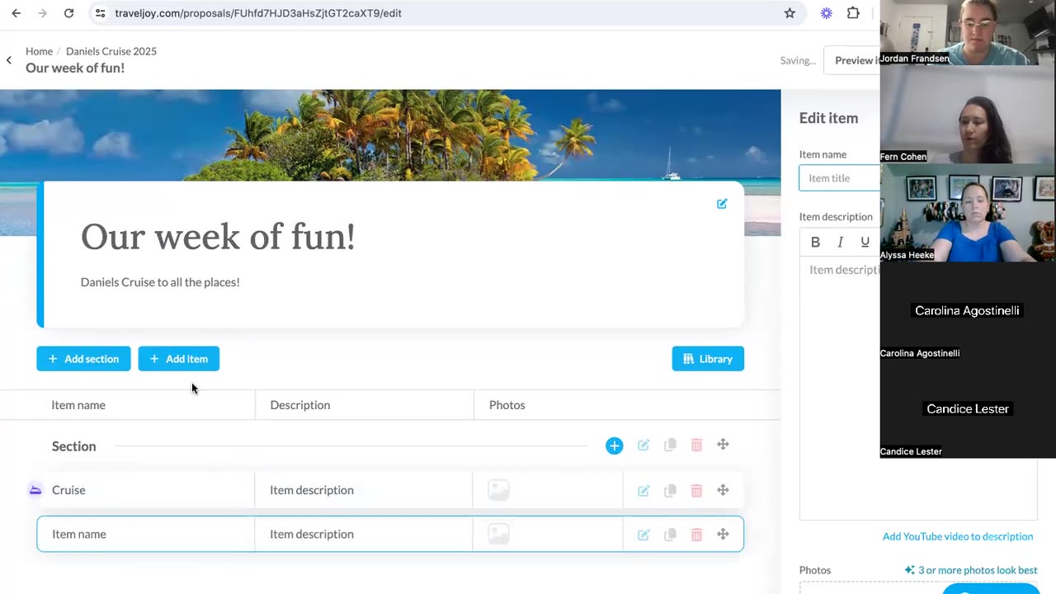Click the Description column header
Image resolution: width=1056 pixels, height=594 pixels.
(300, 405)
